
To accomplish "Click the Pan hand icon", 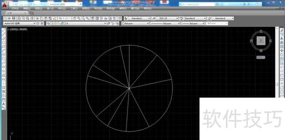I will (74, 18).
